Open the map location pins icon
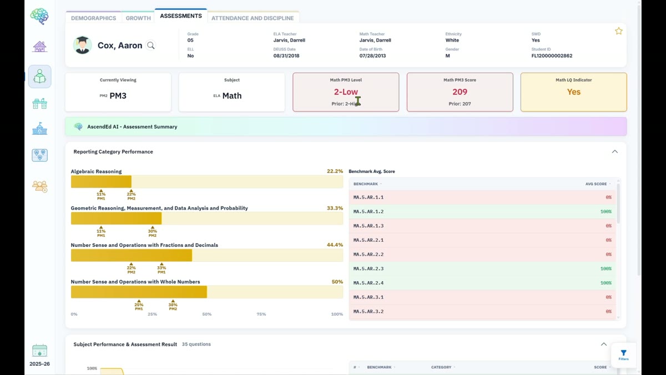This screenshot has width=666, height=375. point(39,155)
